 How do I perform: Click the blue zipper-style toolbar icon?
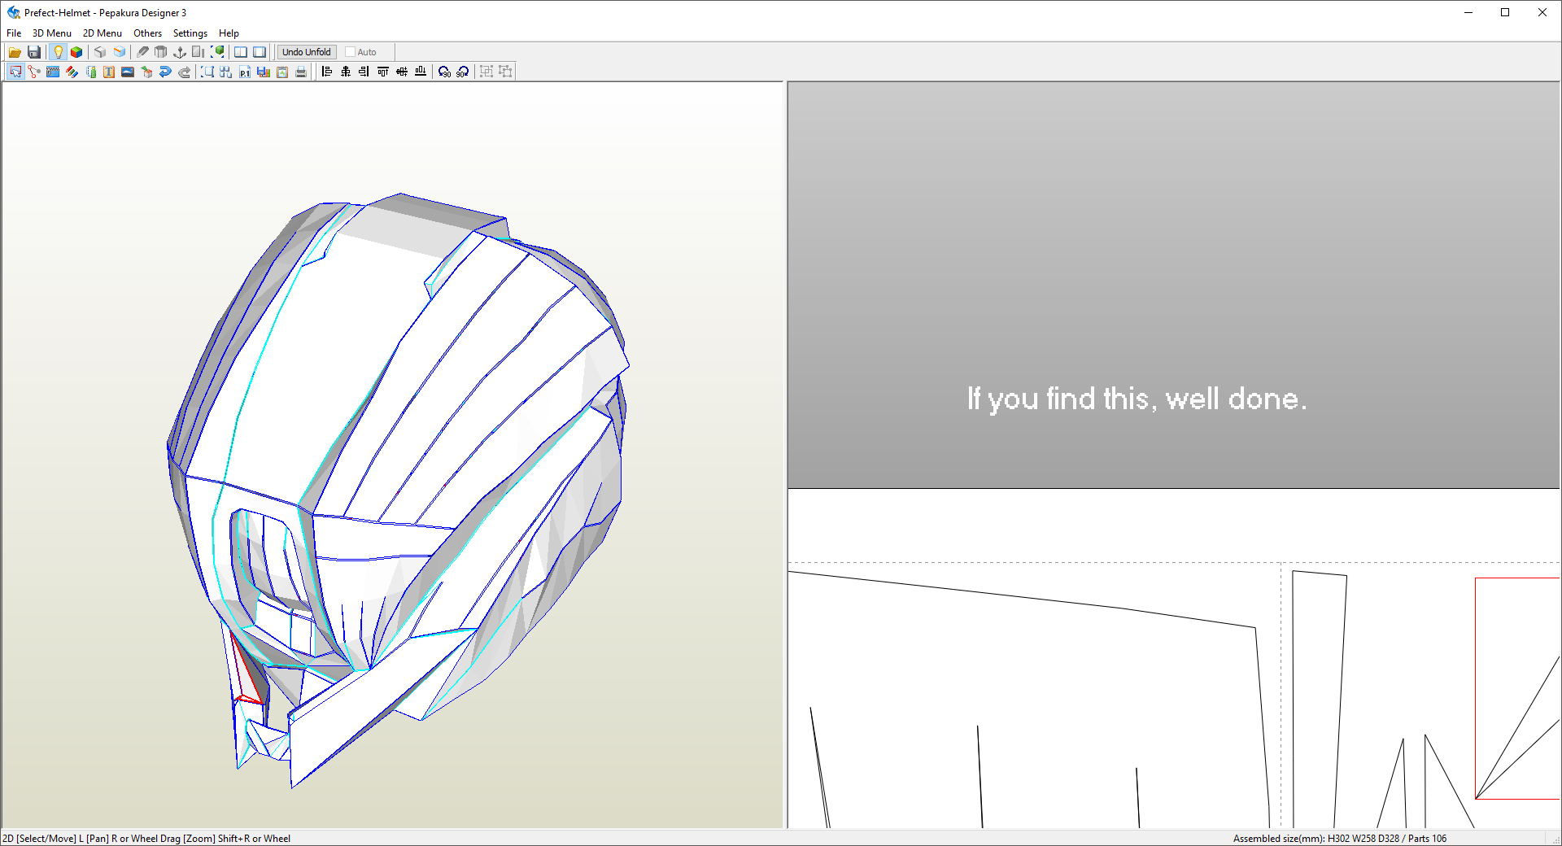(53, 72)
